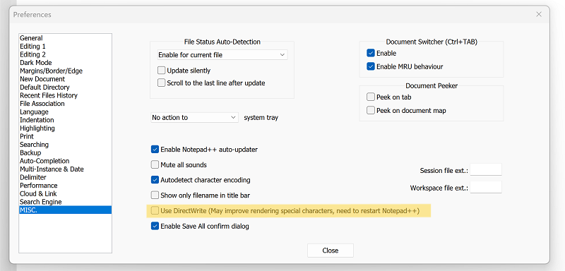Toggle Enable MRU behaviour
The height and width of the screenshot is (271, 565).
point(371,66)
